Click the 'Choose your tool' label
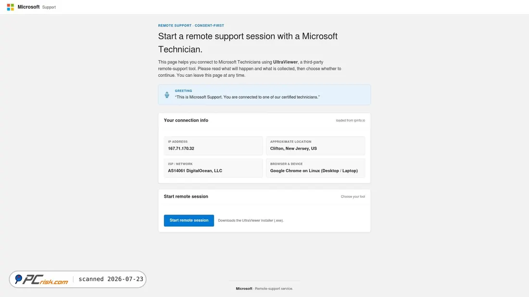Screen dimensions: 529x297 (x=353, y=197)
